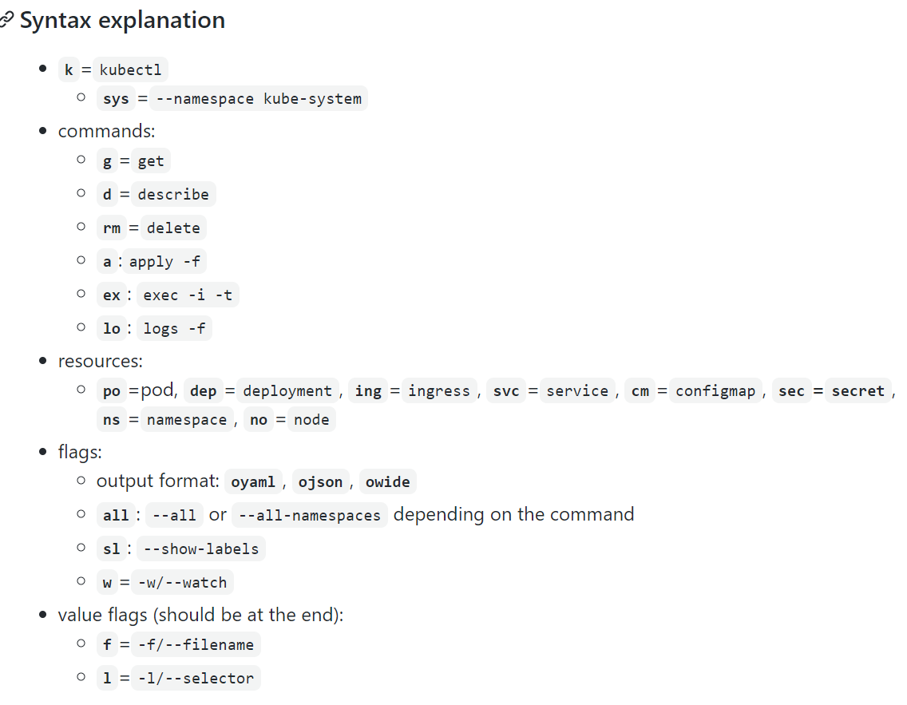The height and width of the screenshot is (705, 907).
Task: Click the --all-namespaces code snippet
Action: coord(310,515)
